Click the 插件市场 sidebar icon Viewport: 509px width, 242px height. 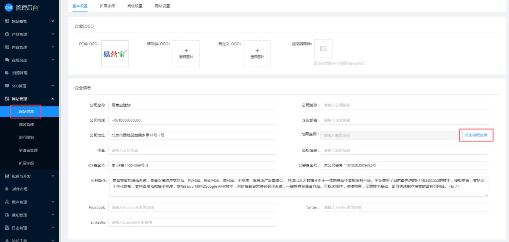pyautogui.click(x=7, y=189)
